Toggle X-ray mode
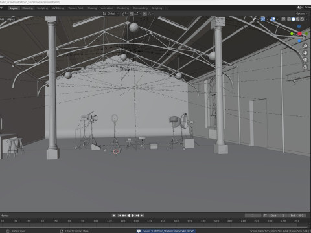311x233 pixels. click(x=283, y=19)
